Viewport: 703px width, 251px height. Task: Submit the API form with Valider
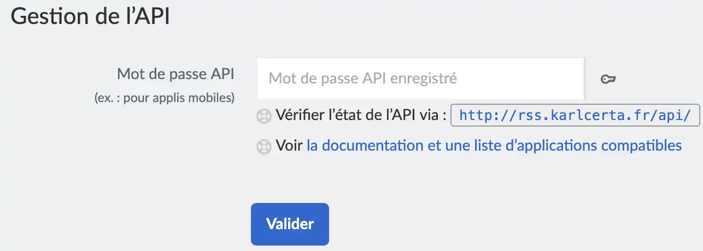(x=290, y=224)
